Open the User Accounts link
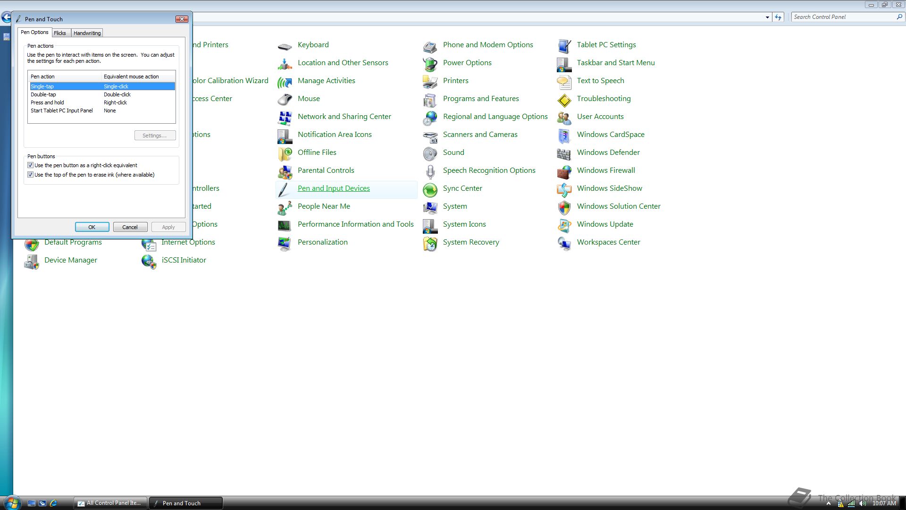Screen dimensions: 906x510 click(x=600, y=117)
